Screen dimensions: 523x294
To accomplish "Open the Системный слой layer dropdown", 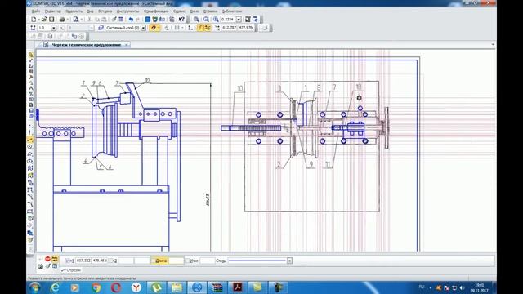I will [144, 28].
